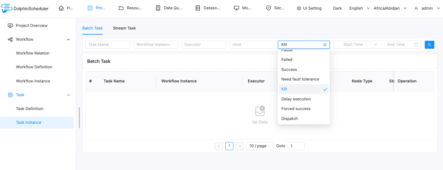Focus the Workflow Instance filter field
The width and height of the screenshot is (443, 170).
(x=156, y=45)
